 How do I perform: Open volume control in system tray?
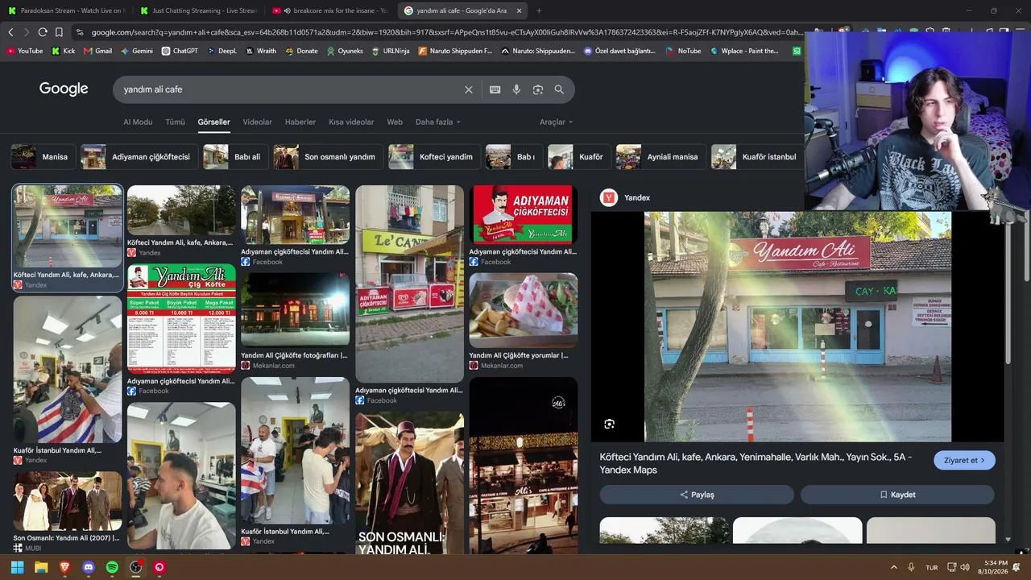point(967,567)
